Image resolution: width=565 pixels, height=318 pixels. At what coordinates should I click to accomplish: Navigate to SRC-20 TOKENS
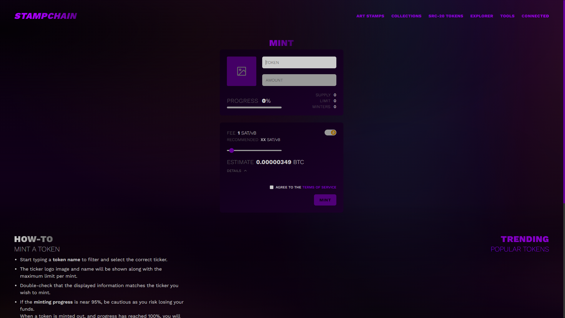(446, 16)
